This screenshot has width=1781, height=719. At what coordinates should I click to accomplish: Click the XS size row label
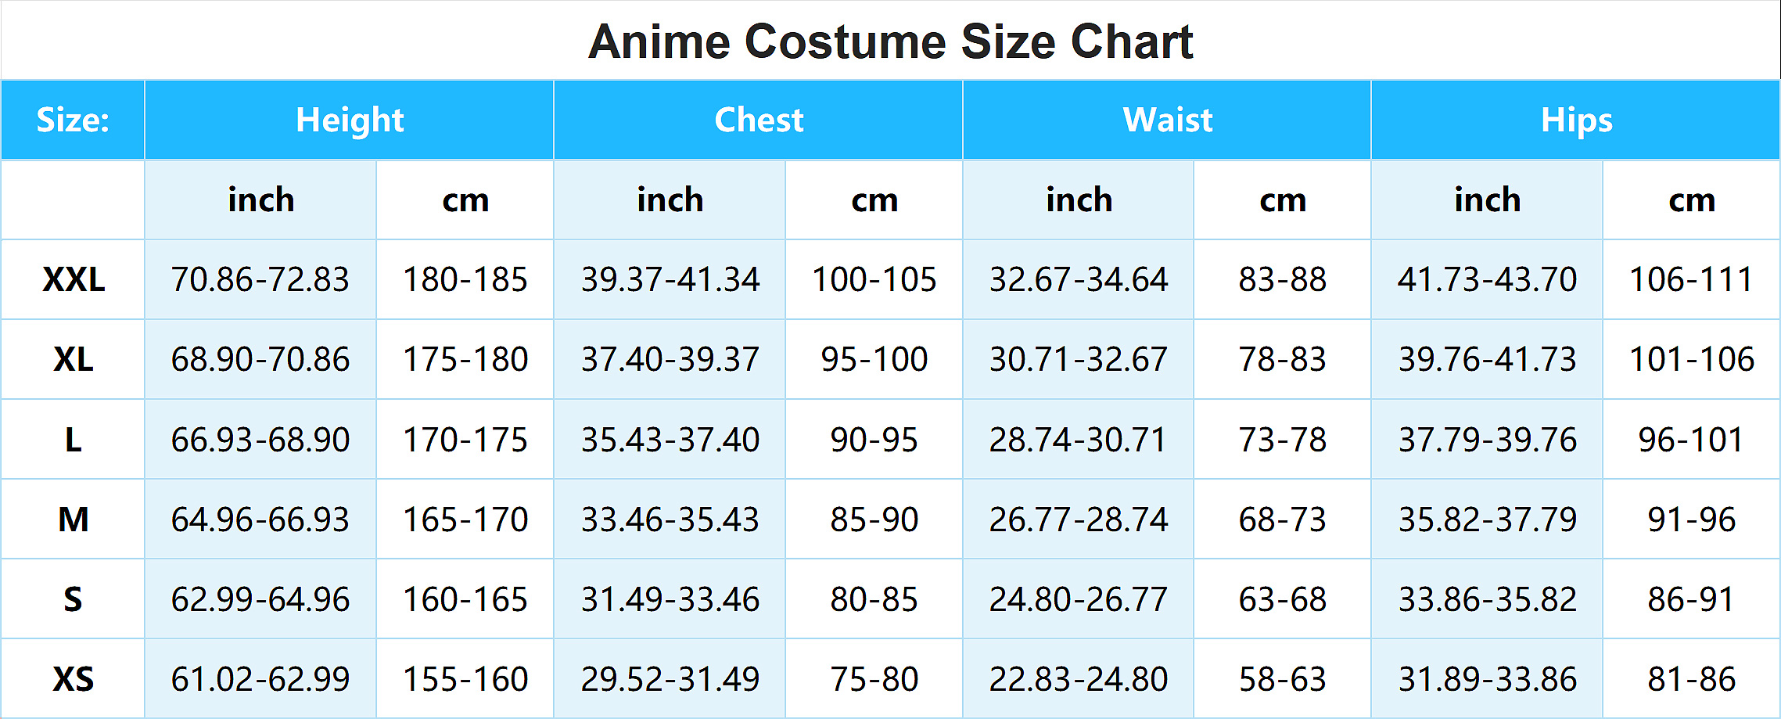(x=73, y=679)
